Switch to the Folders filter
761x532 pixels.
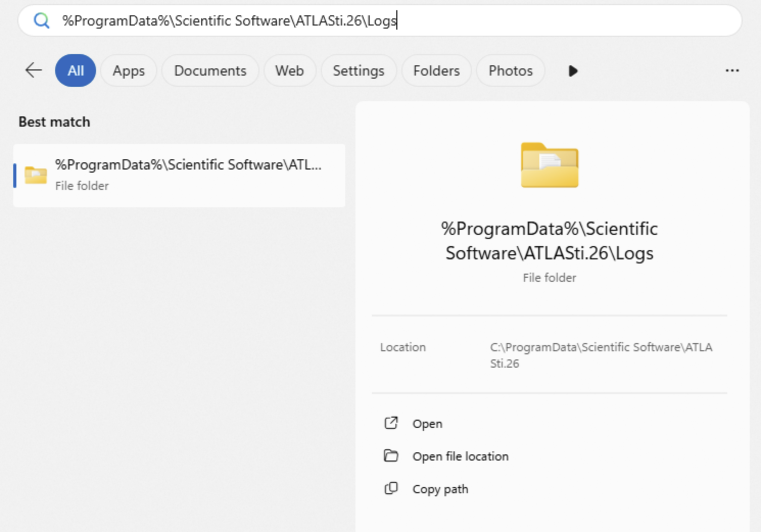437,70
